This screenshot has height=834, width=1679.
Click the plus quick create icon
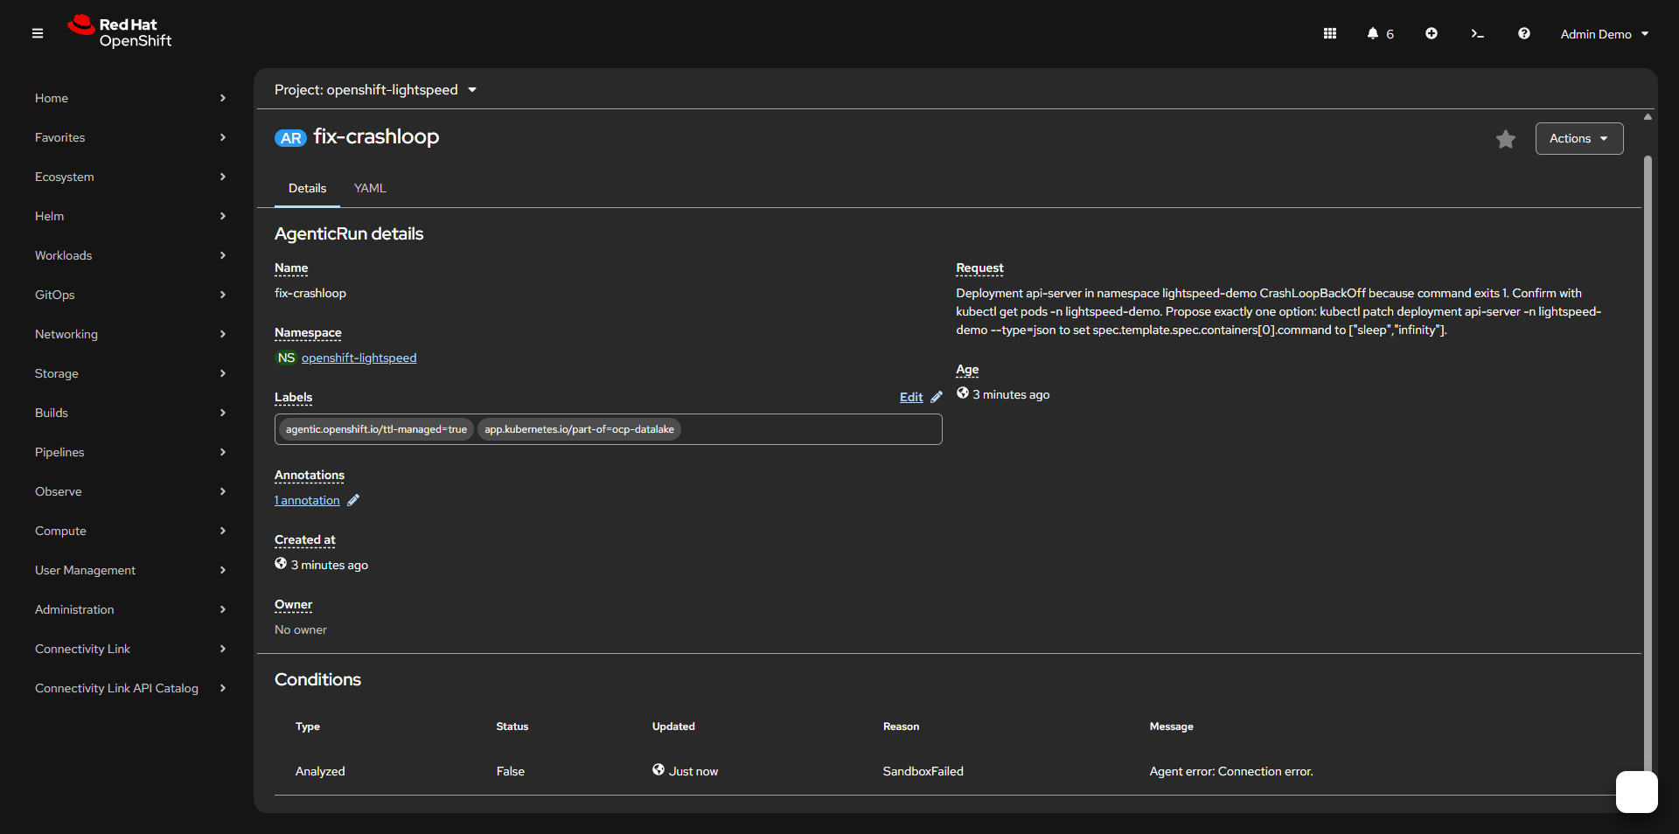(x=1432, y=33)
